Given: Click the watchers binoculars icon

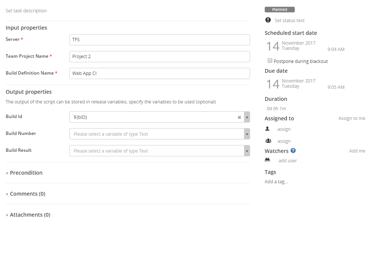Looking at the screenshot, I should tap(268, 160).
